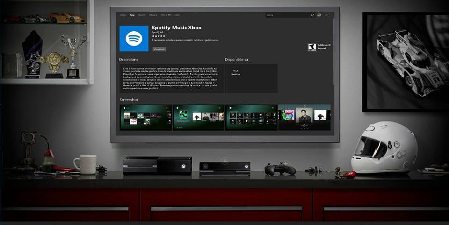
Task: Open the first Spotify screenshot thumbnail
Action: 145,117
